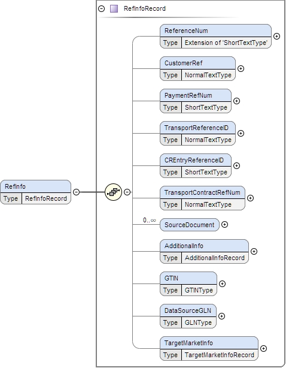Screen dimensions: 286x368
Task: Expand the DataSourceGLN element
Action: coord(221,316)
